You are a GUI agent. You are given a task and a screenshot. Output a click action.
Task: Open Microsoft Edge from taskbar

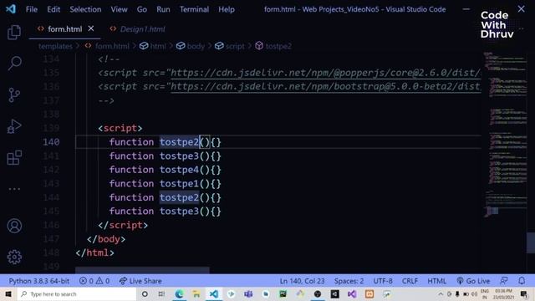(x=179, y=293)
